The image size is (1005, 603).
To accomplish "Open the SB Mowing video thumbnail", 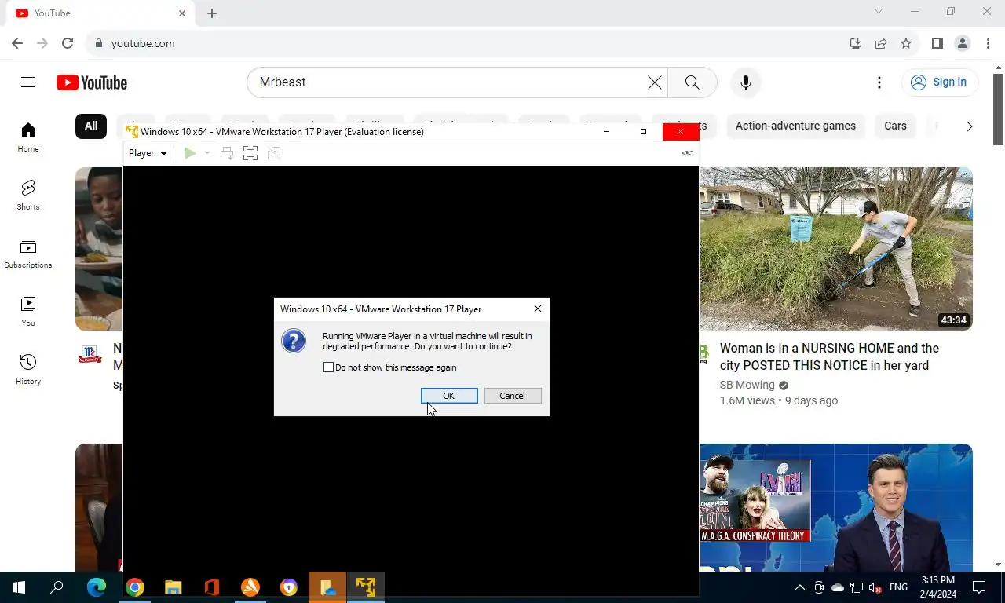I will pos(836,249).
